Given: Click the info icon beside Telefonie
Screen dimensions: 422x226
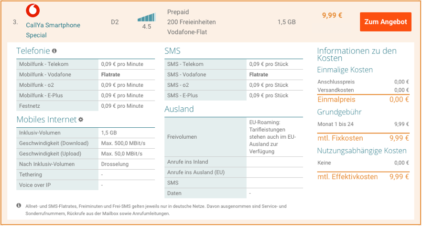Looking at the screenshot, I should (x=54, y=51).
